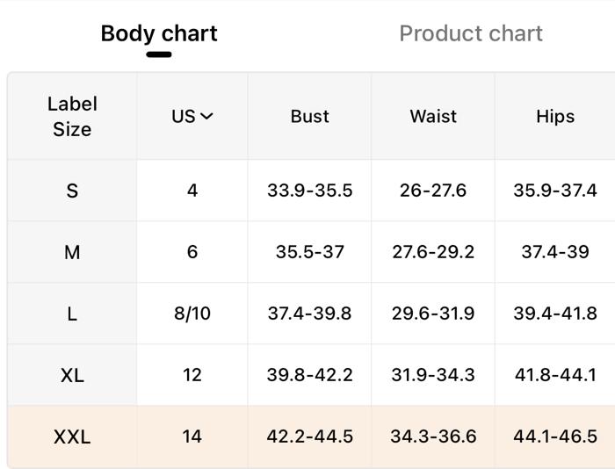Click the Label Size column header

pos(72,117)
